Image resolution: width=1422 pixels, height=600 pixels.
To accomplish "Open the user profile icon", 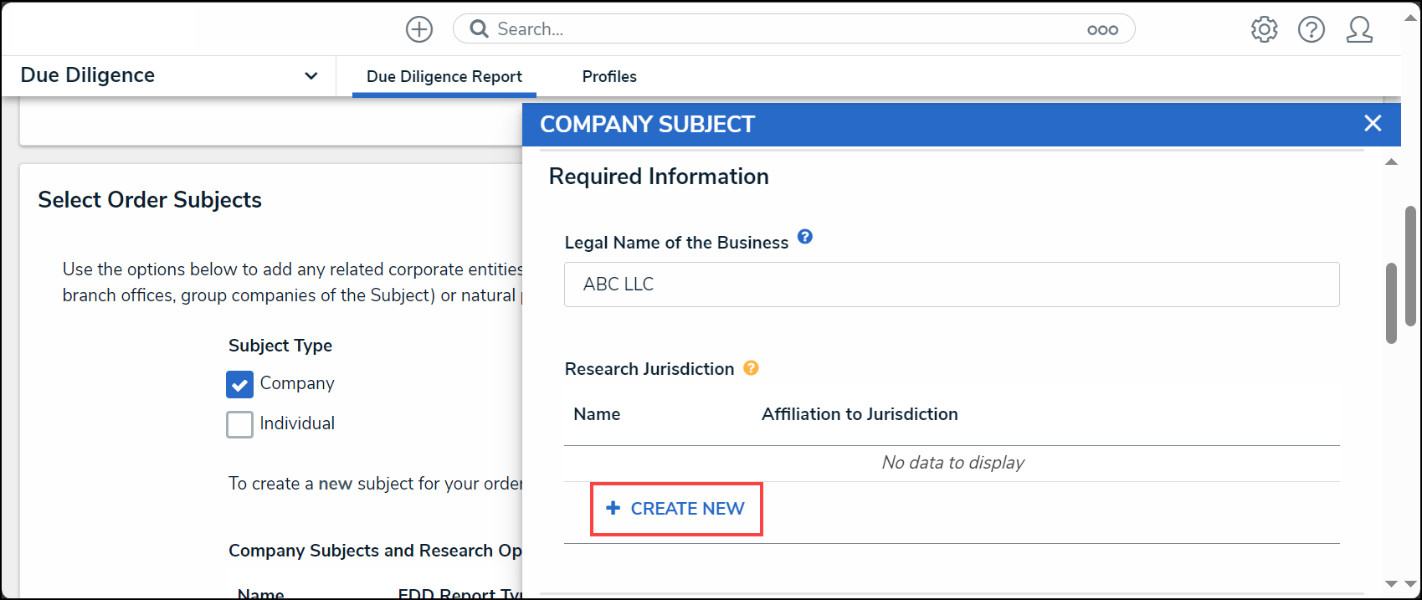I will click(x=1359, y=29).
